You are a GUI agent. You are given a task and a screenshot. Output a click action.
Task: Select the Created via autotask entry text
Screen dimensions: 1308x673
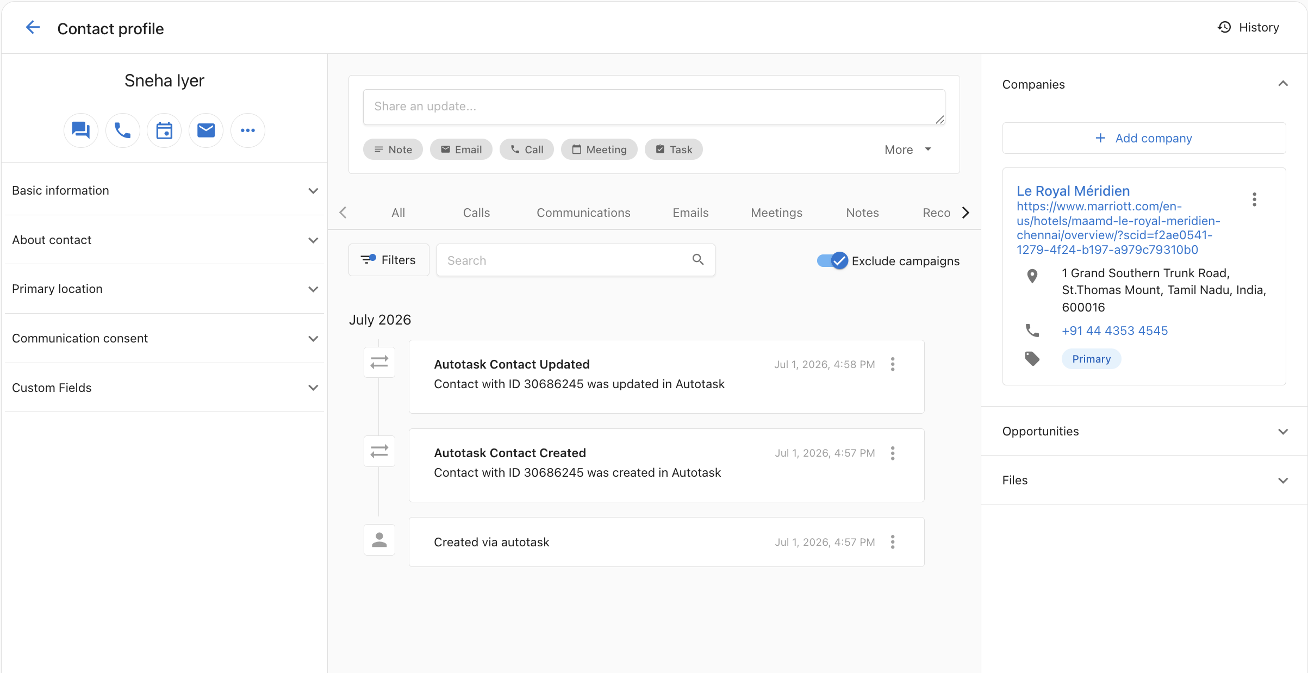click(491, 542)
